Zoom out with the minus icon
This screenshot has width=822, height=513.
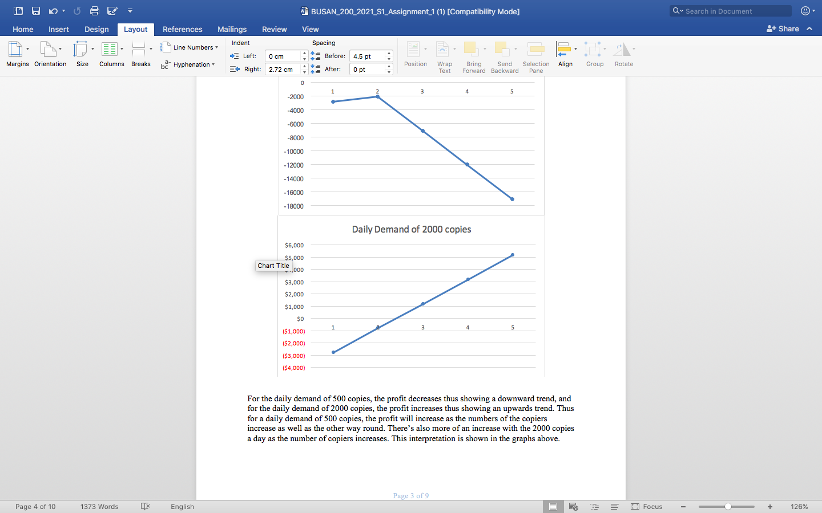683,506
